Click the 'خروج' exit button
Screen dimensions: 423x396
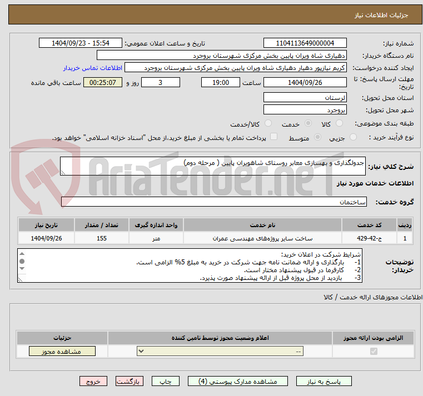coord(93,382)
